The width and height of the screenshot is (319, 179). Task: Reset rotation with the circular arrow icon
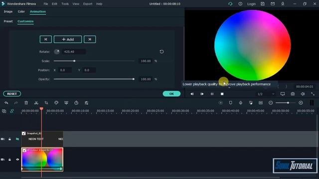click(x=161, y=52)
